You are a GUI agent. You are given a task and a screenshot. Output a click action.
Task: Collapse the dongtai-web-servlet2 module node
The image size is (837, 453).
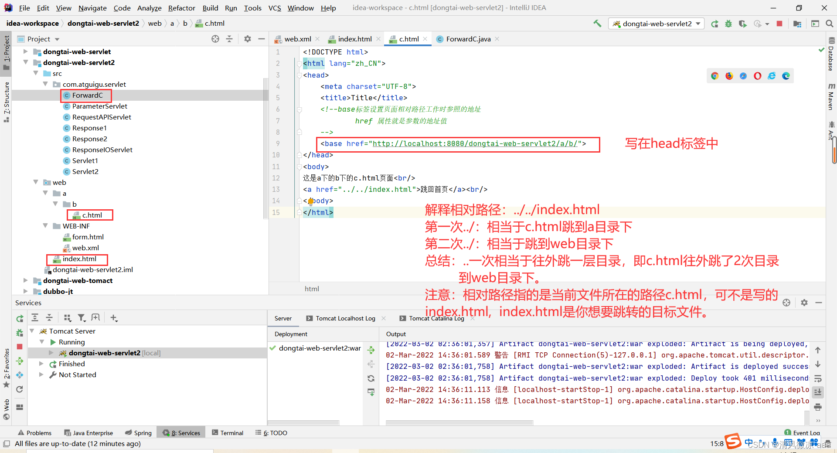point(26,62)
